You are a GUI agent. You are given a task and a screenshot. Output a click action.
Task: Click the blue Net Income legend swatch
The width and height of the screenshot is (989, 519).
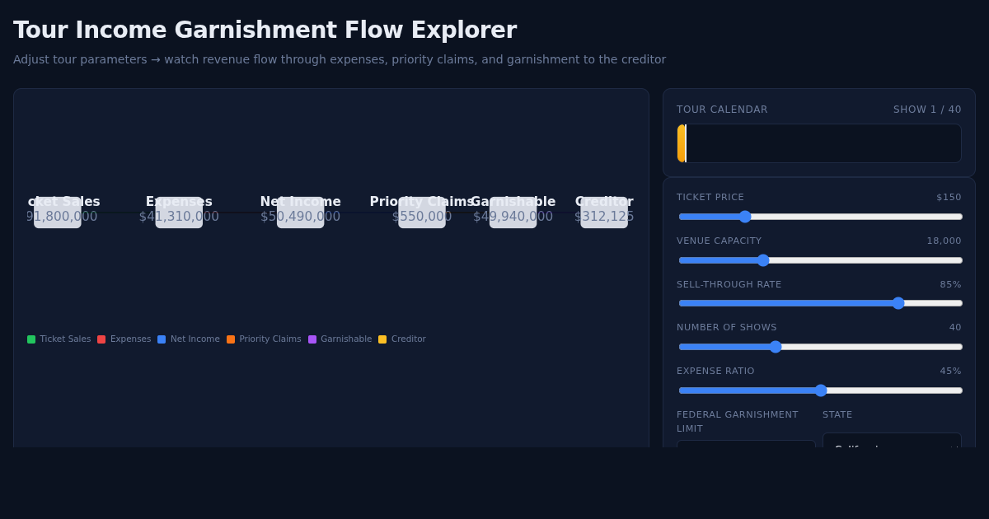[x=162, y=339]
